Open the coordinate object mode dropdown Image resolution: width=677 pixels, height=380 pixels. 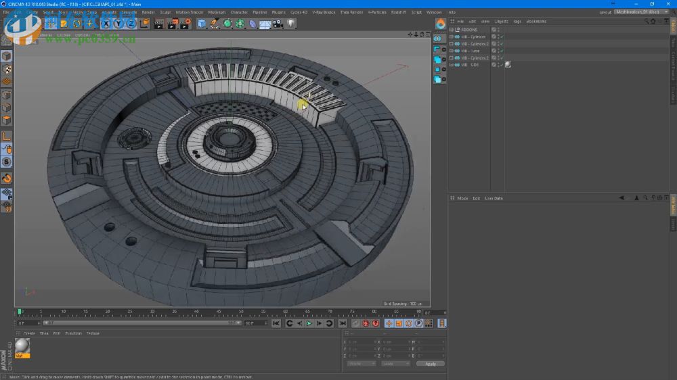(x=362, y=364)
